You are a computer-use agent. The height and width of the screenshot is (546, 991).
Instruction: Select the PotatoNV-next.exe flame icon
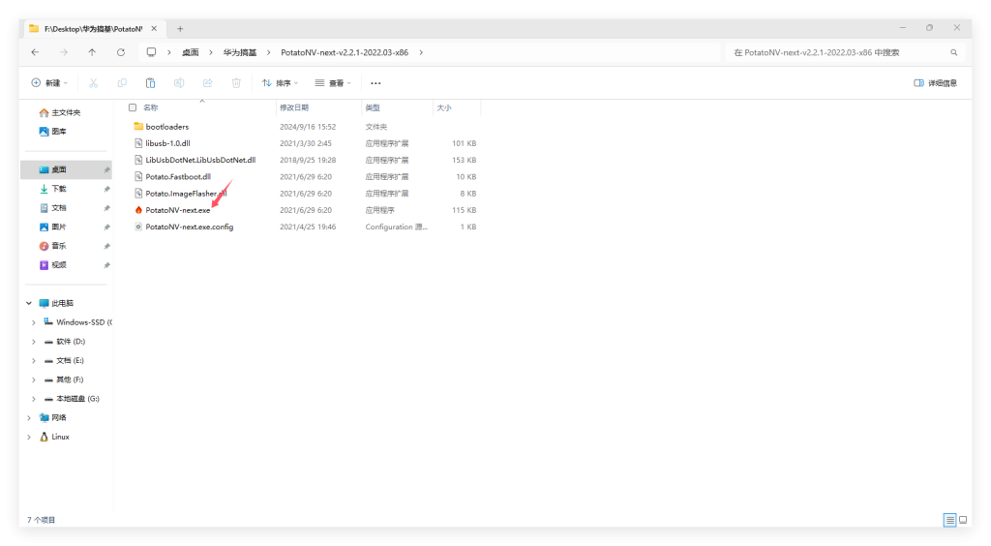point(138,210)
